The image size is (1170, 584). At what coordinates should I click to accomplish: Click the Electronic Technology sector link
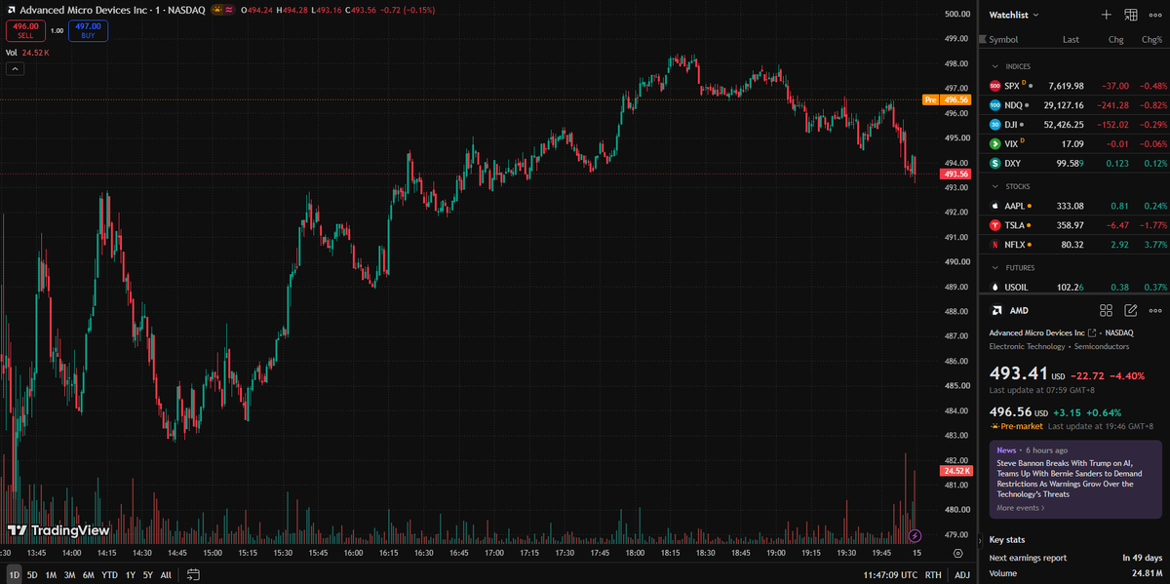[x=1027, y=346]
